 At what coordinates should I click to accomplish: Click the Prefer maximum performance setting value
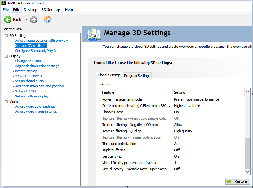pos(197,99)
